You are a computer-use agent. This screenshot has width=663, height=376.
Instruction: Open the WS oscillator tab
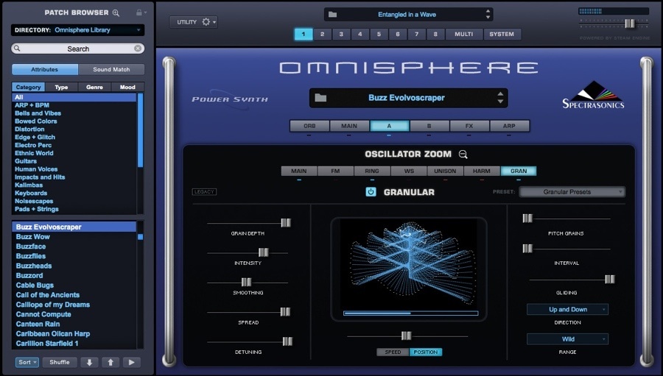pyautogui.click(x=409, y=171)
